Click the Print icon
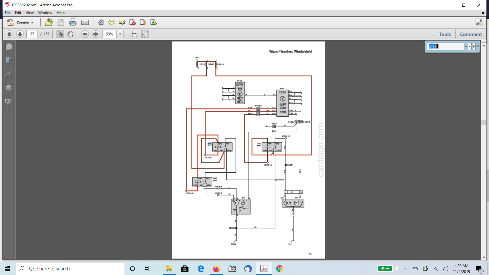This screenshot has width=489, height=275. click(73, 23)
